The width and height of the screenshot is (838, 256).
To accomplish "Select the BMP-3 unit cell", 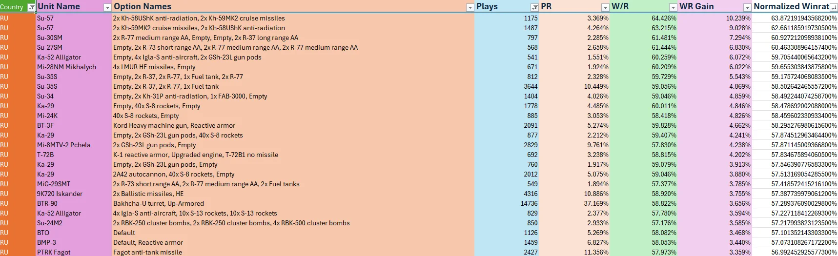I will point(74,242).
